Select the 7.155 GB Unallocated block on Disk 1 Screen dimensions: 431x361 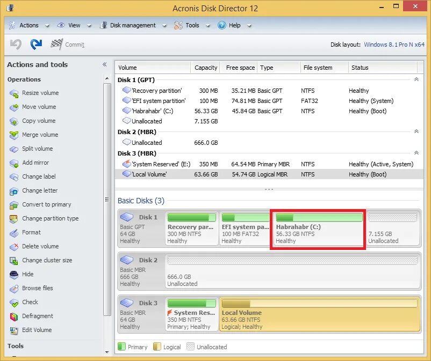[x=392, y=229]
